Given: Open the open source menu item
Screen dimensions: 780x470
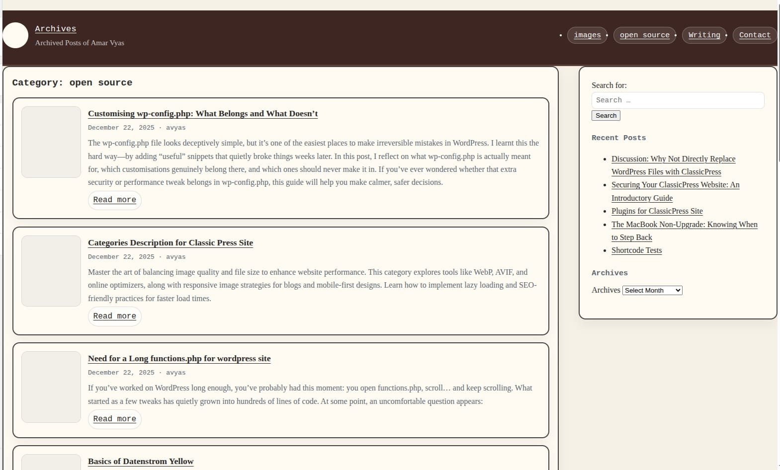Looking at the screenshot, I should 645,35.
